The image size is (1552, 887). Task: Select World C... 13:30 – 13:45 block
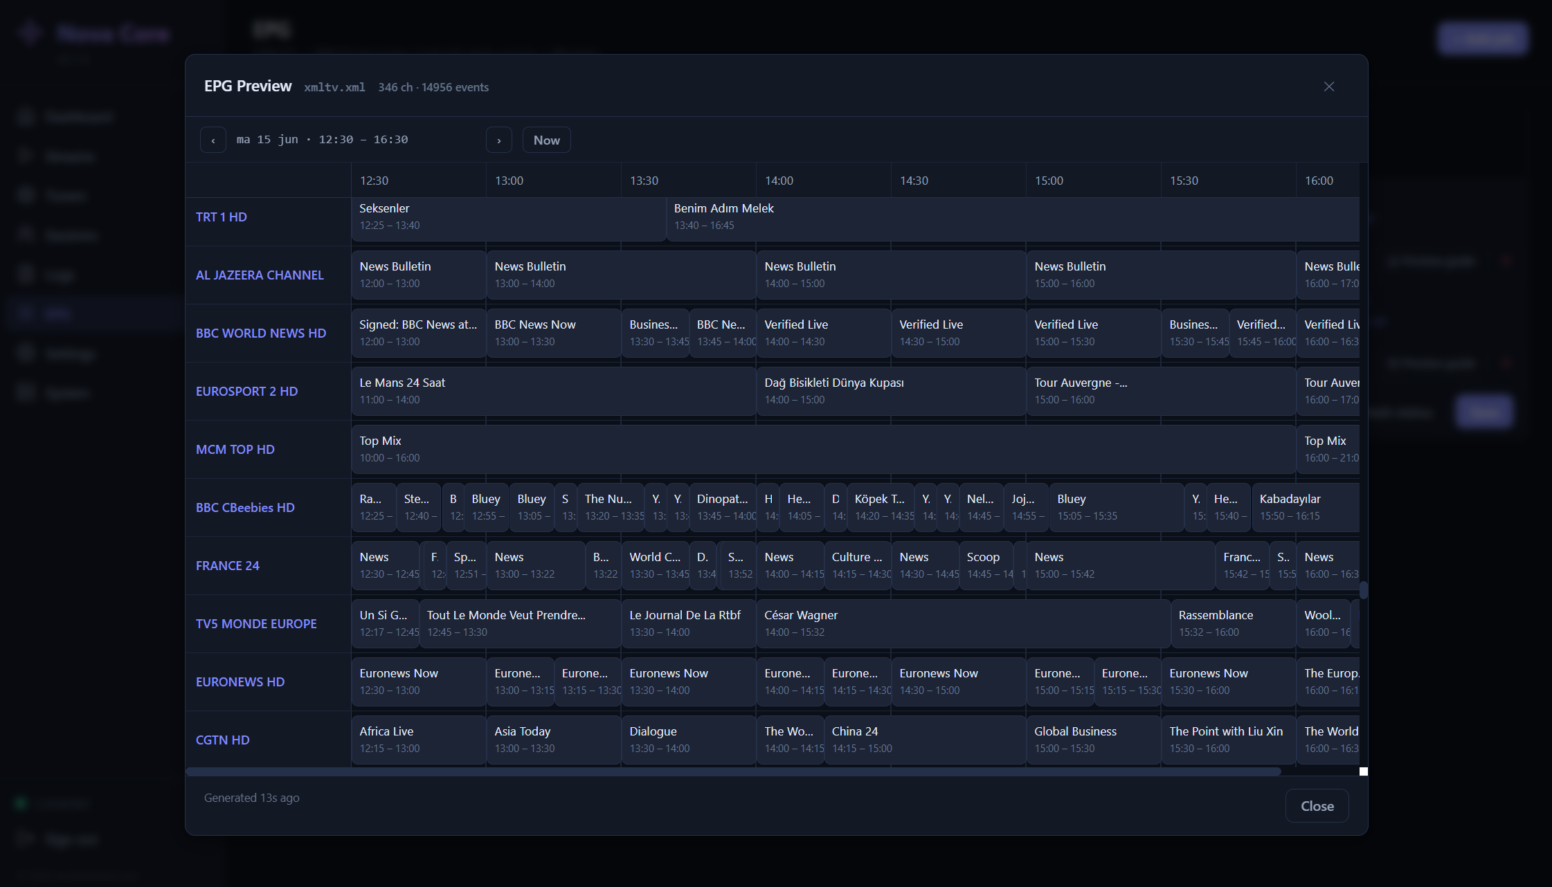655,565
